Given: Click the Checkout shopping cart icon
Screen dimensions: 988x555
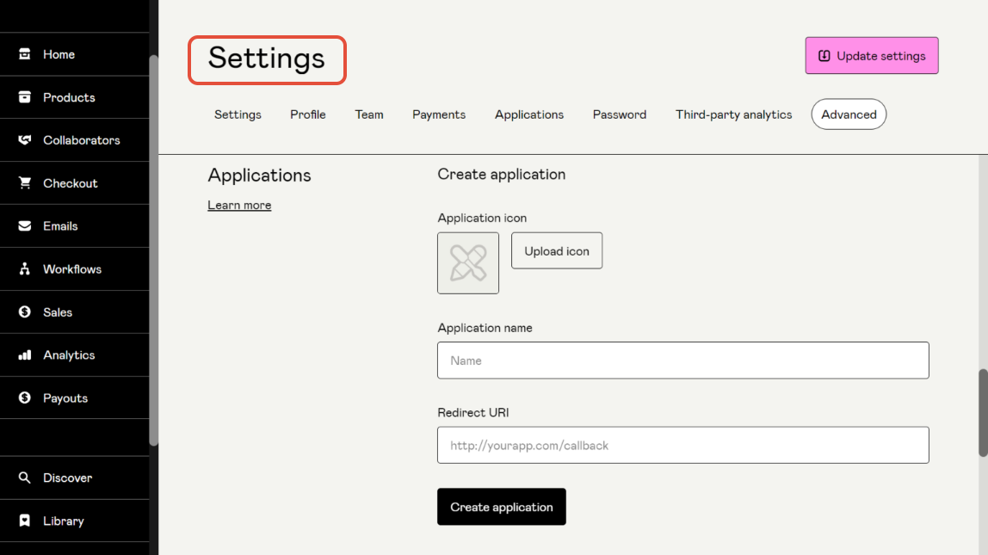Looking at the screenshot, I should coord(25,183).
